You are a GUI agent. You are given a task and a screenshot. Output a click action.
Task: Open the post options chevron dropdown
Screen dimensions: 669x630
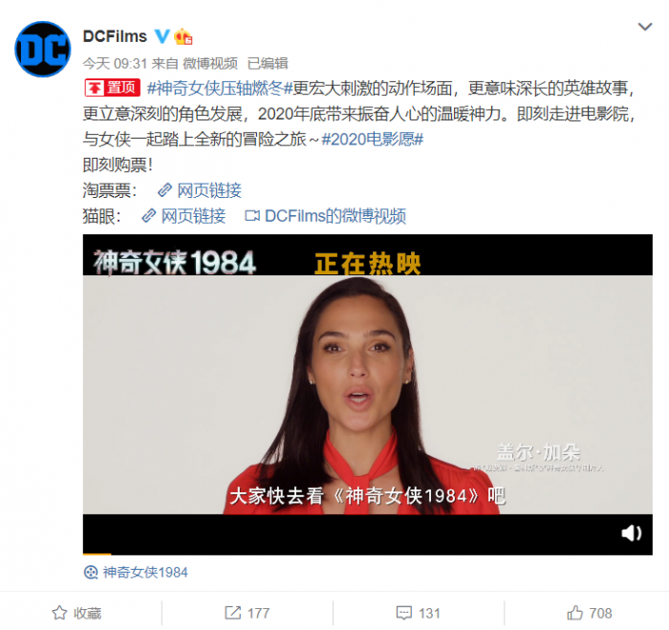[x=645, y=27]
